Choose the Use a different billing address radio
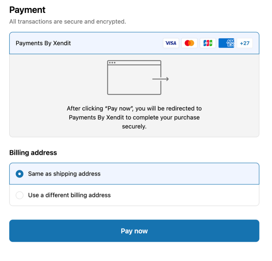This screenshot has height=261, width=272. point(20,195)
